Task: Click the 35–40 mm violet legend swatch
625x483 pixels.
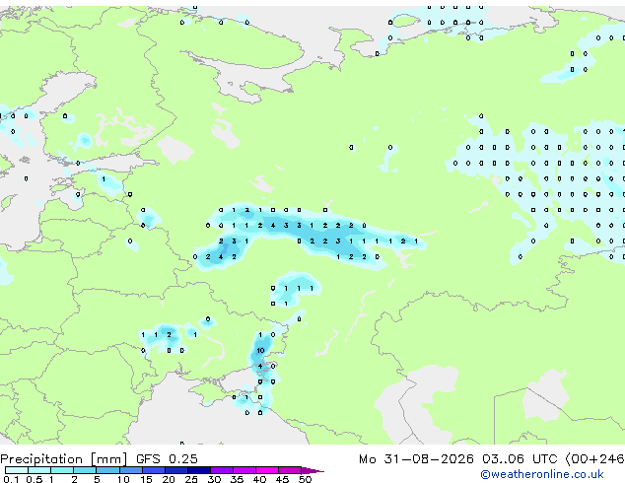Action: coord(244,470)
